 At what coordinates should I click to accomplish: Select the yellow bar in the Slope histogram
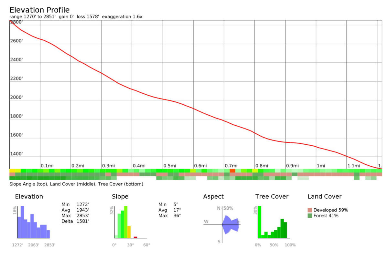pyautogui.click(x=129, y=232)
